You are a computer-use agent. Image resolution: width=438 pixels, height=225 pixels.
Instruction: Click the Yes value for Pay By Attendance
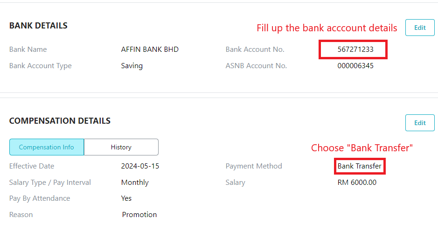tap(126, 198)
